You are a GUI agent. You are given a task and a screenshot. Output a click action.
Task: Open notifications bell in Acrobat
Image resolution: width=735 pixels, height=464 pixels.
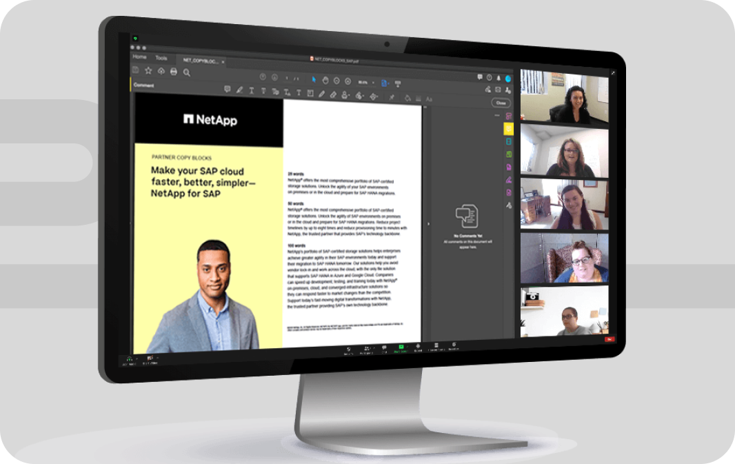click(499, 78)
